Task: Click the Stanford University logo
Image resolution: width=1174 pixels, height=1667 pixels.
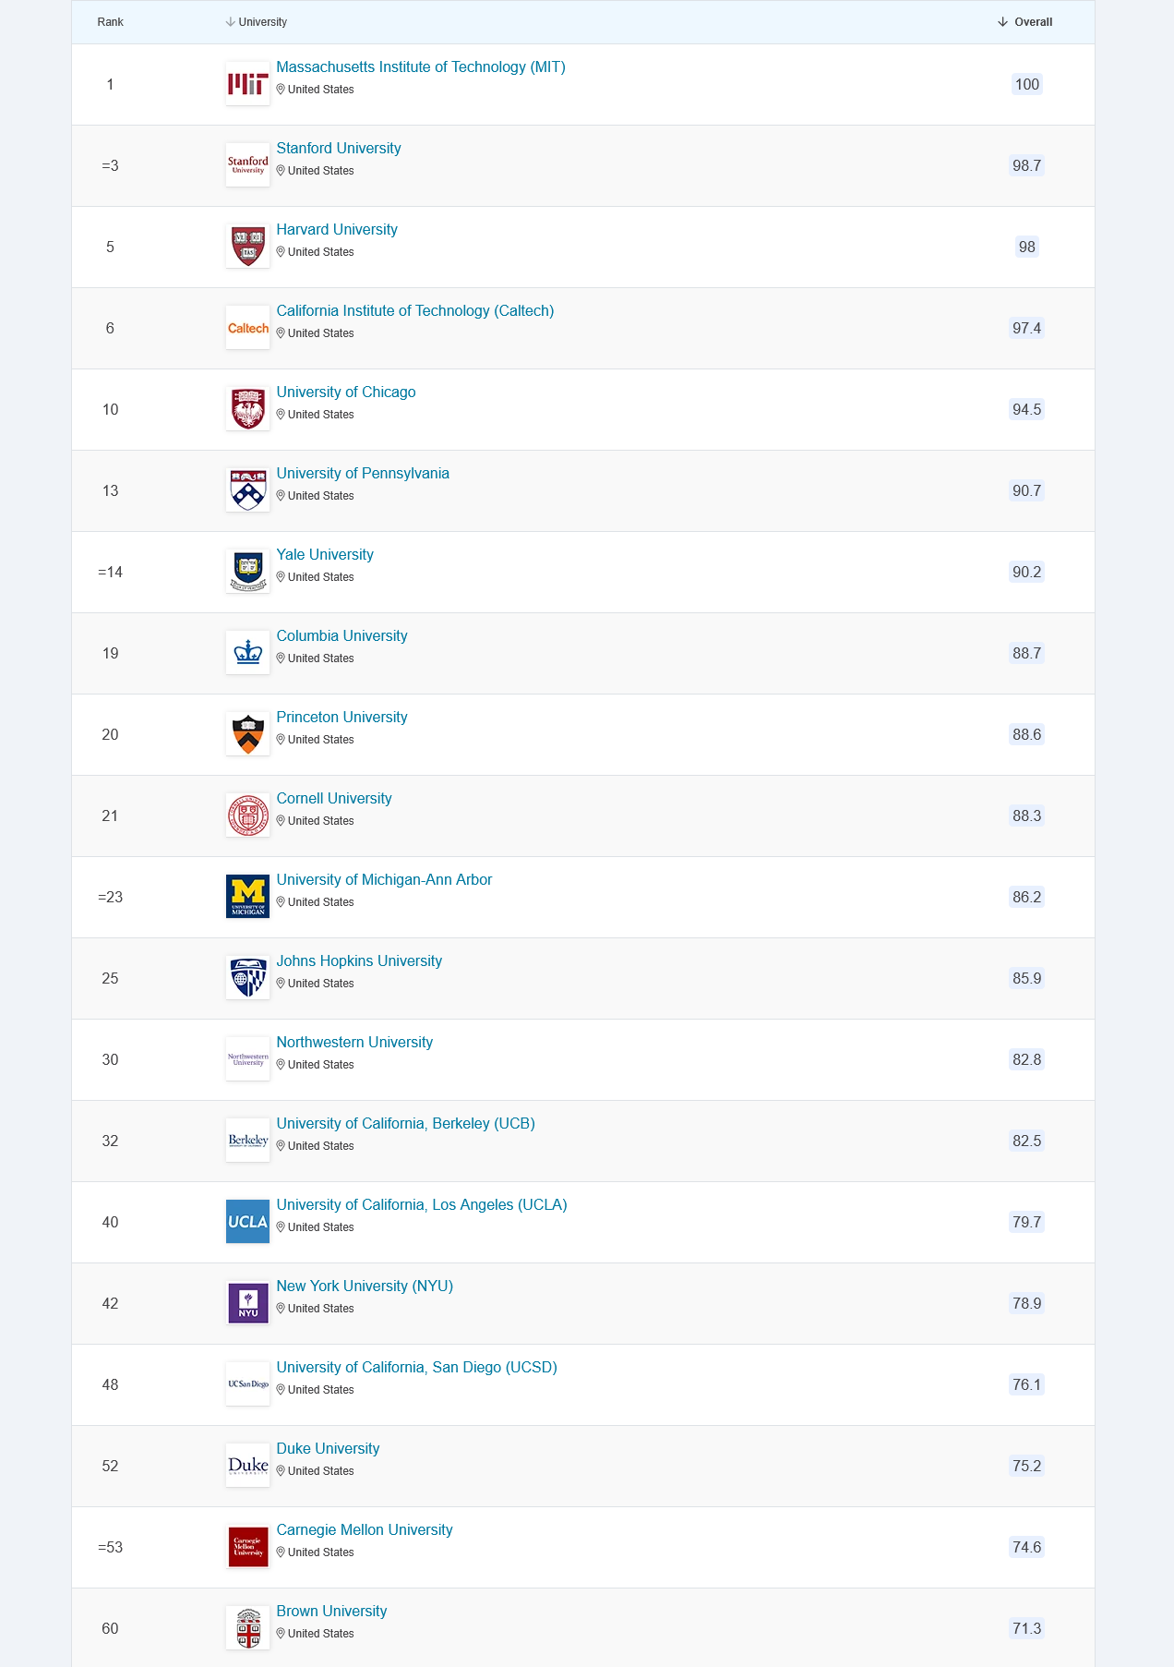Action: [247, 165]
